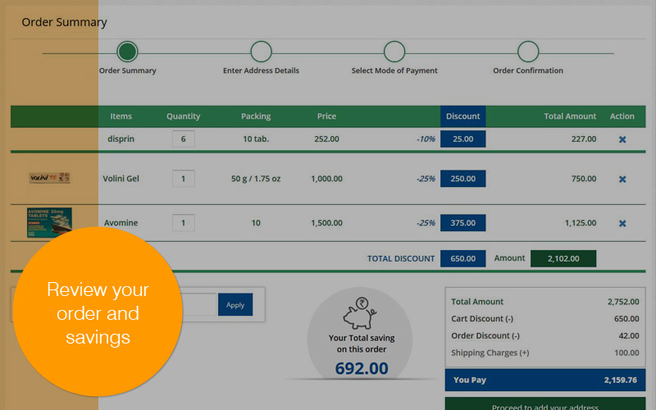Open the Avomine tablets product image

pyautogui.click(x=49, y=222)
